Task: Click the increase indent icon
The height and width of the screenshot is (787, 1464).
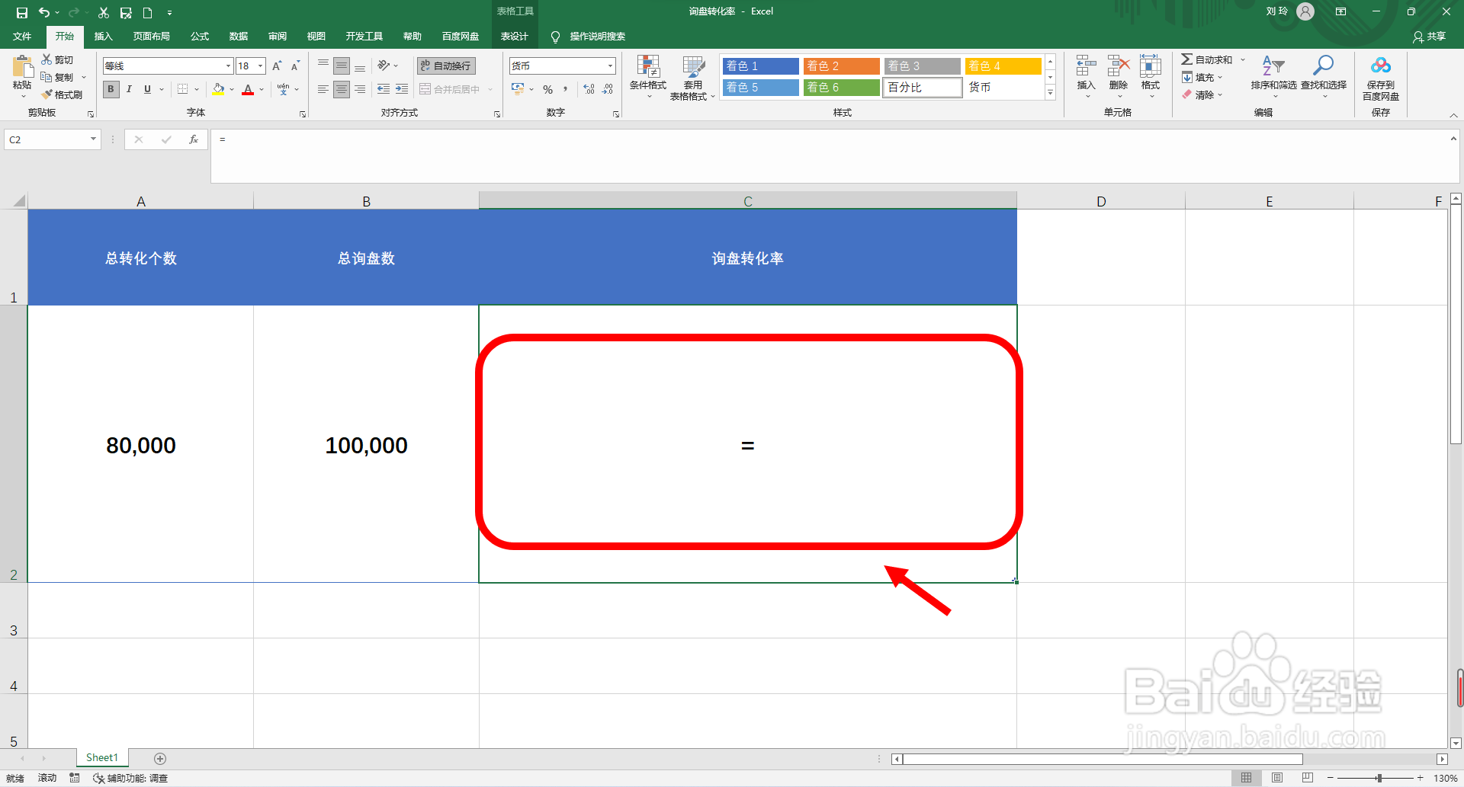Action: 402,89
